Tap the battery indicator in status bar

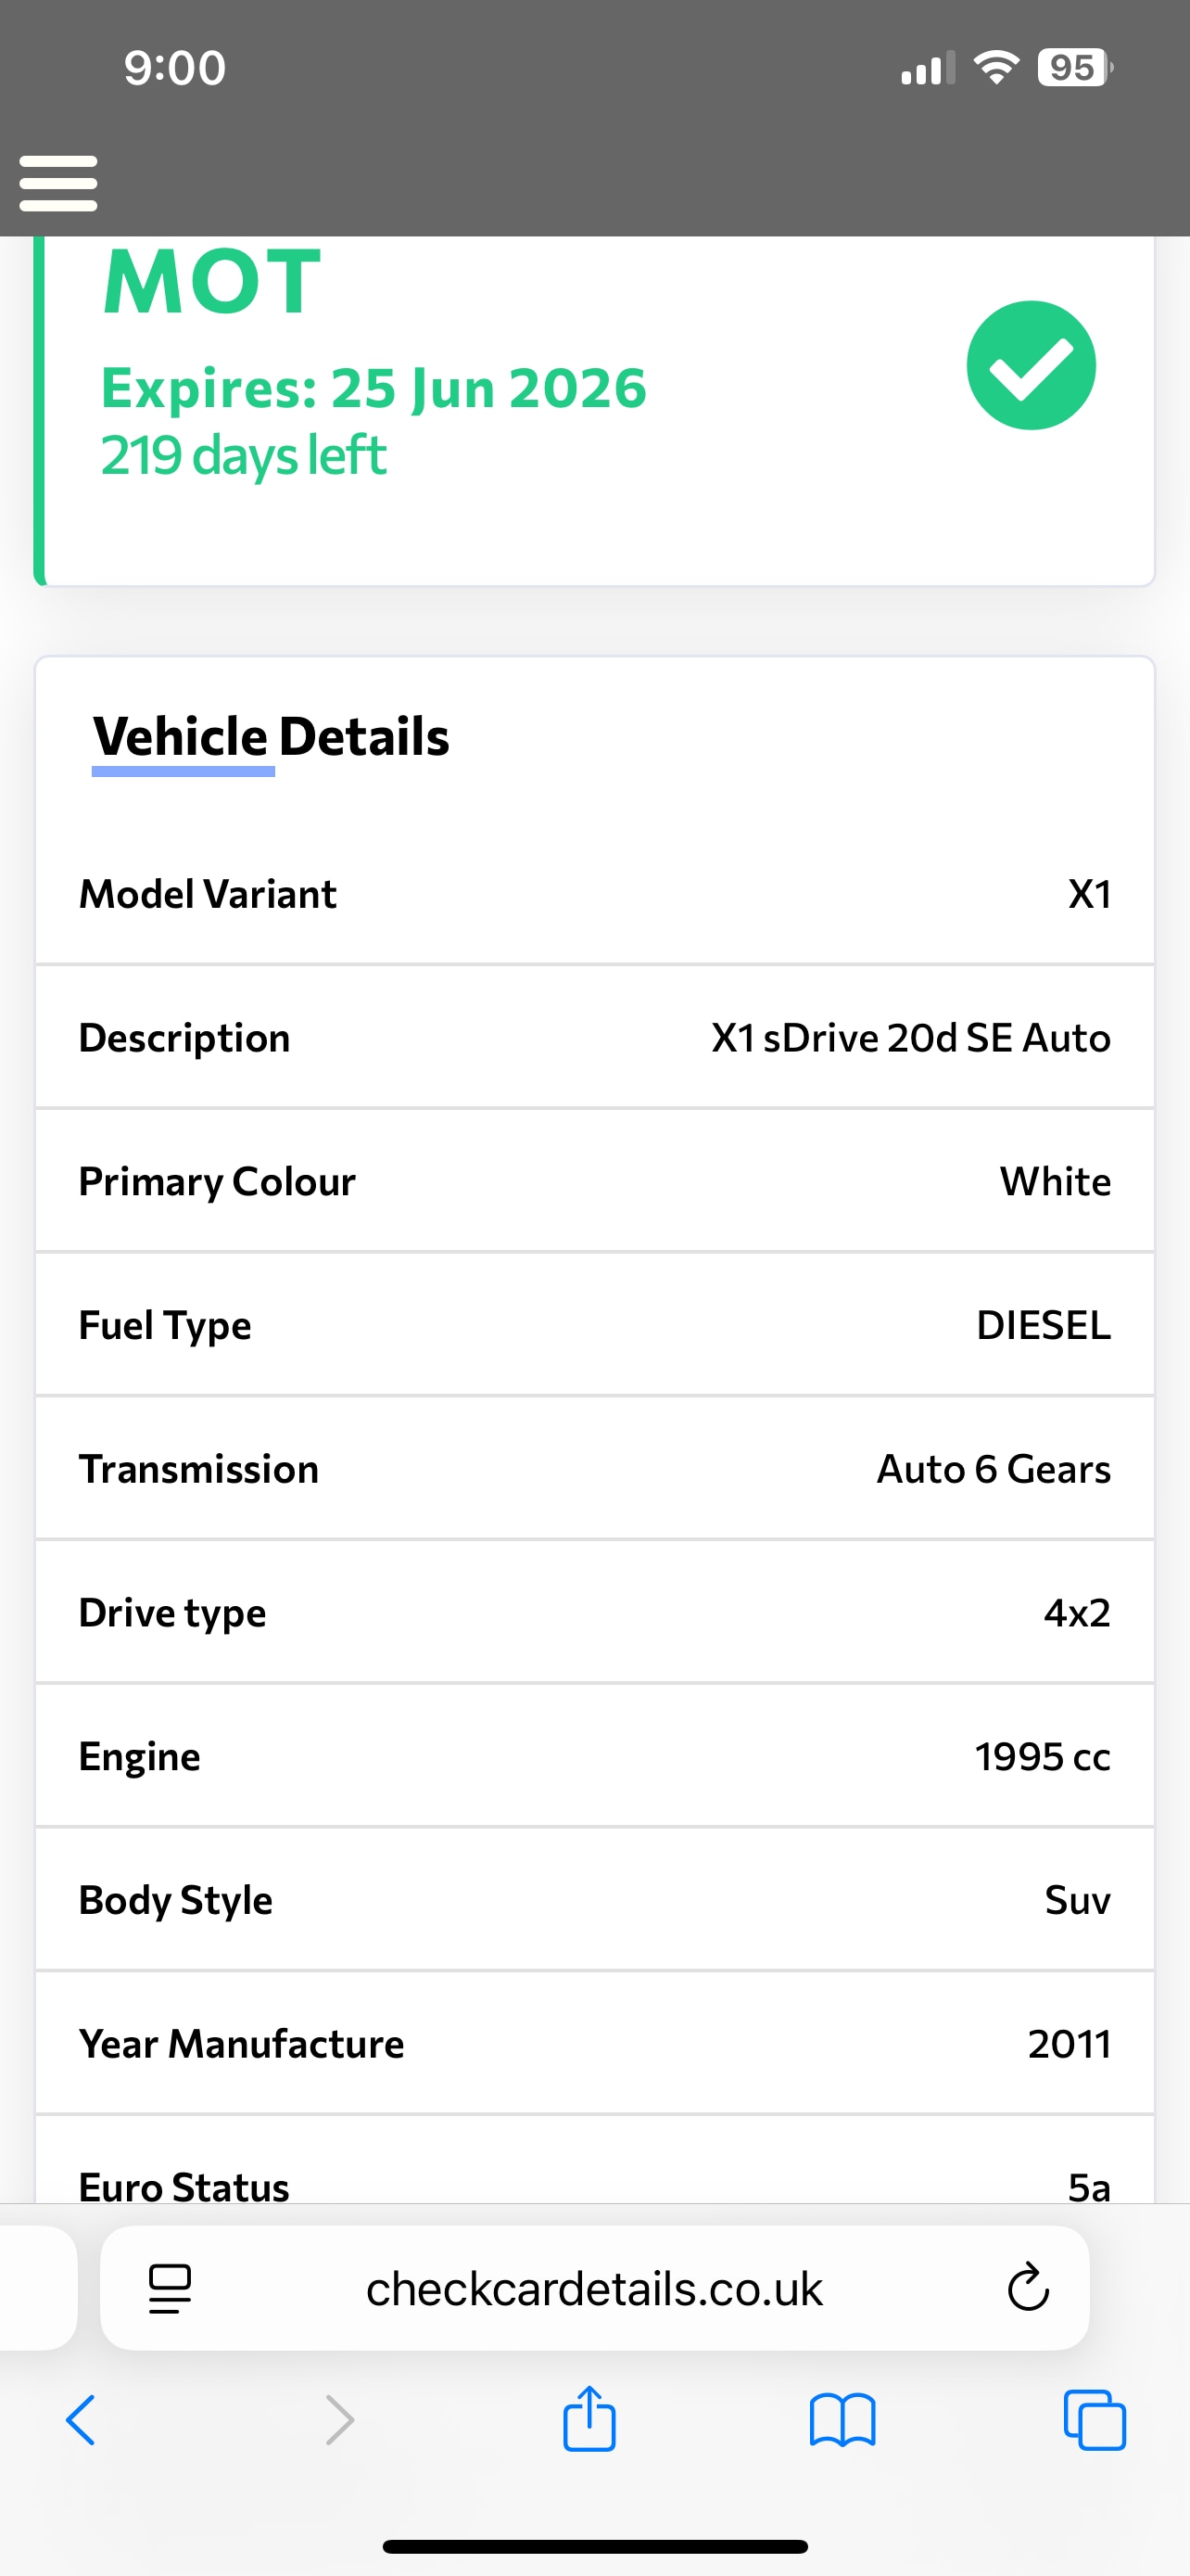[1074, 68]
